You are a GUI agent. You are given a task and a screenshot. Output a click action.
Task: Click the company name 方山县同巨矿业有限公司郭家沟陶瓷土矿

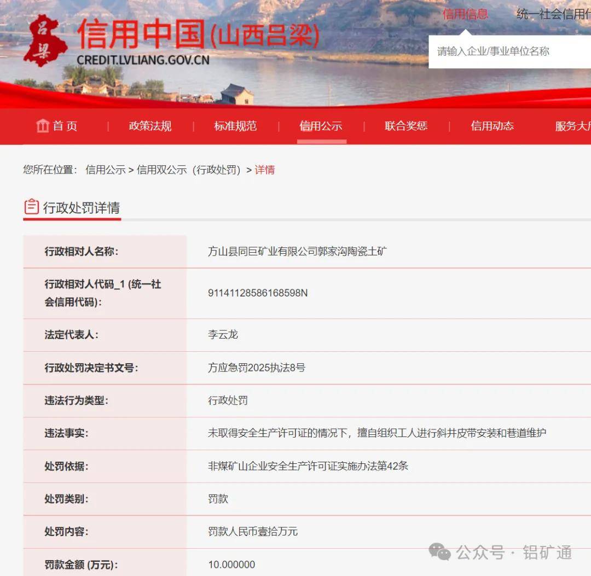[x=298, y=252]
